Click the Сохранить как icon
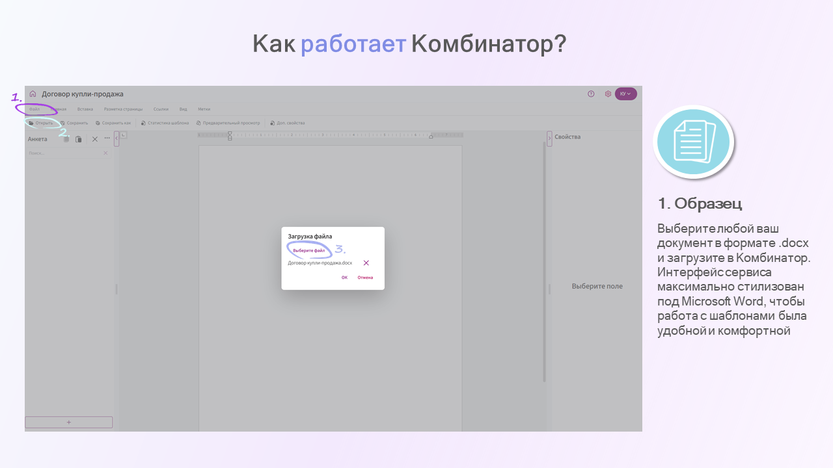The width and height of the screenshot is (833, 468). click(x=97, y=122)
